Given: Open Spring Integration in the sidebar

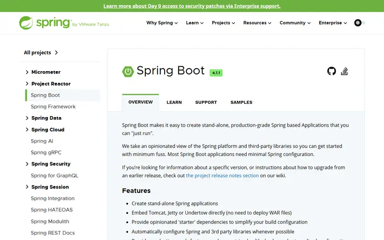Looking at the screenshot, I should point(53,198).
